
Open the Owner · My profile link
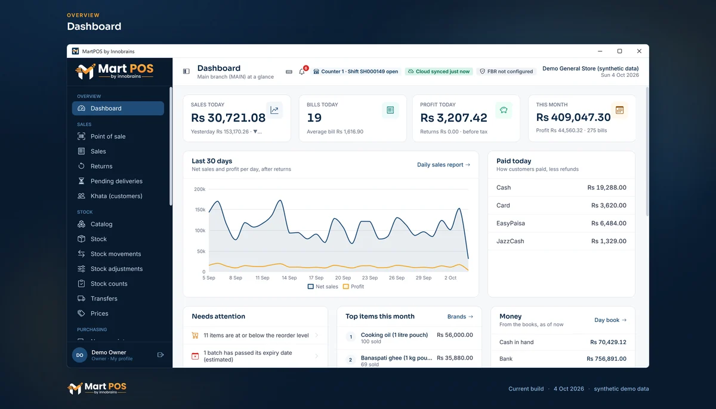point(112,359)
